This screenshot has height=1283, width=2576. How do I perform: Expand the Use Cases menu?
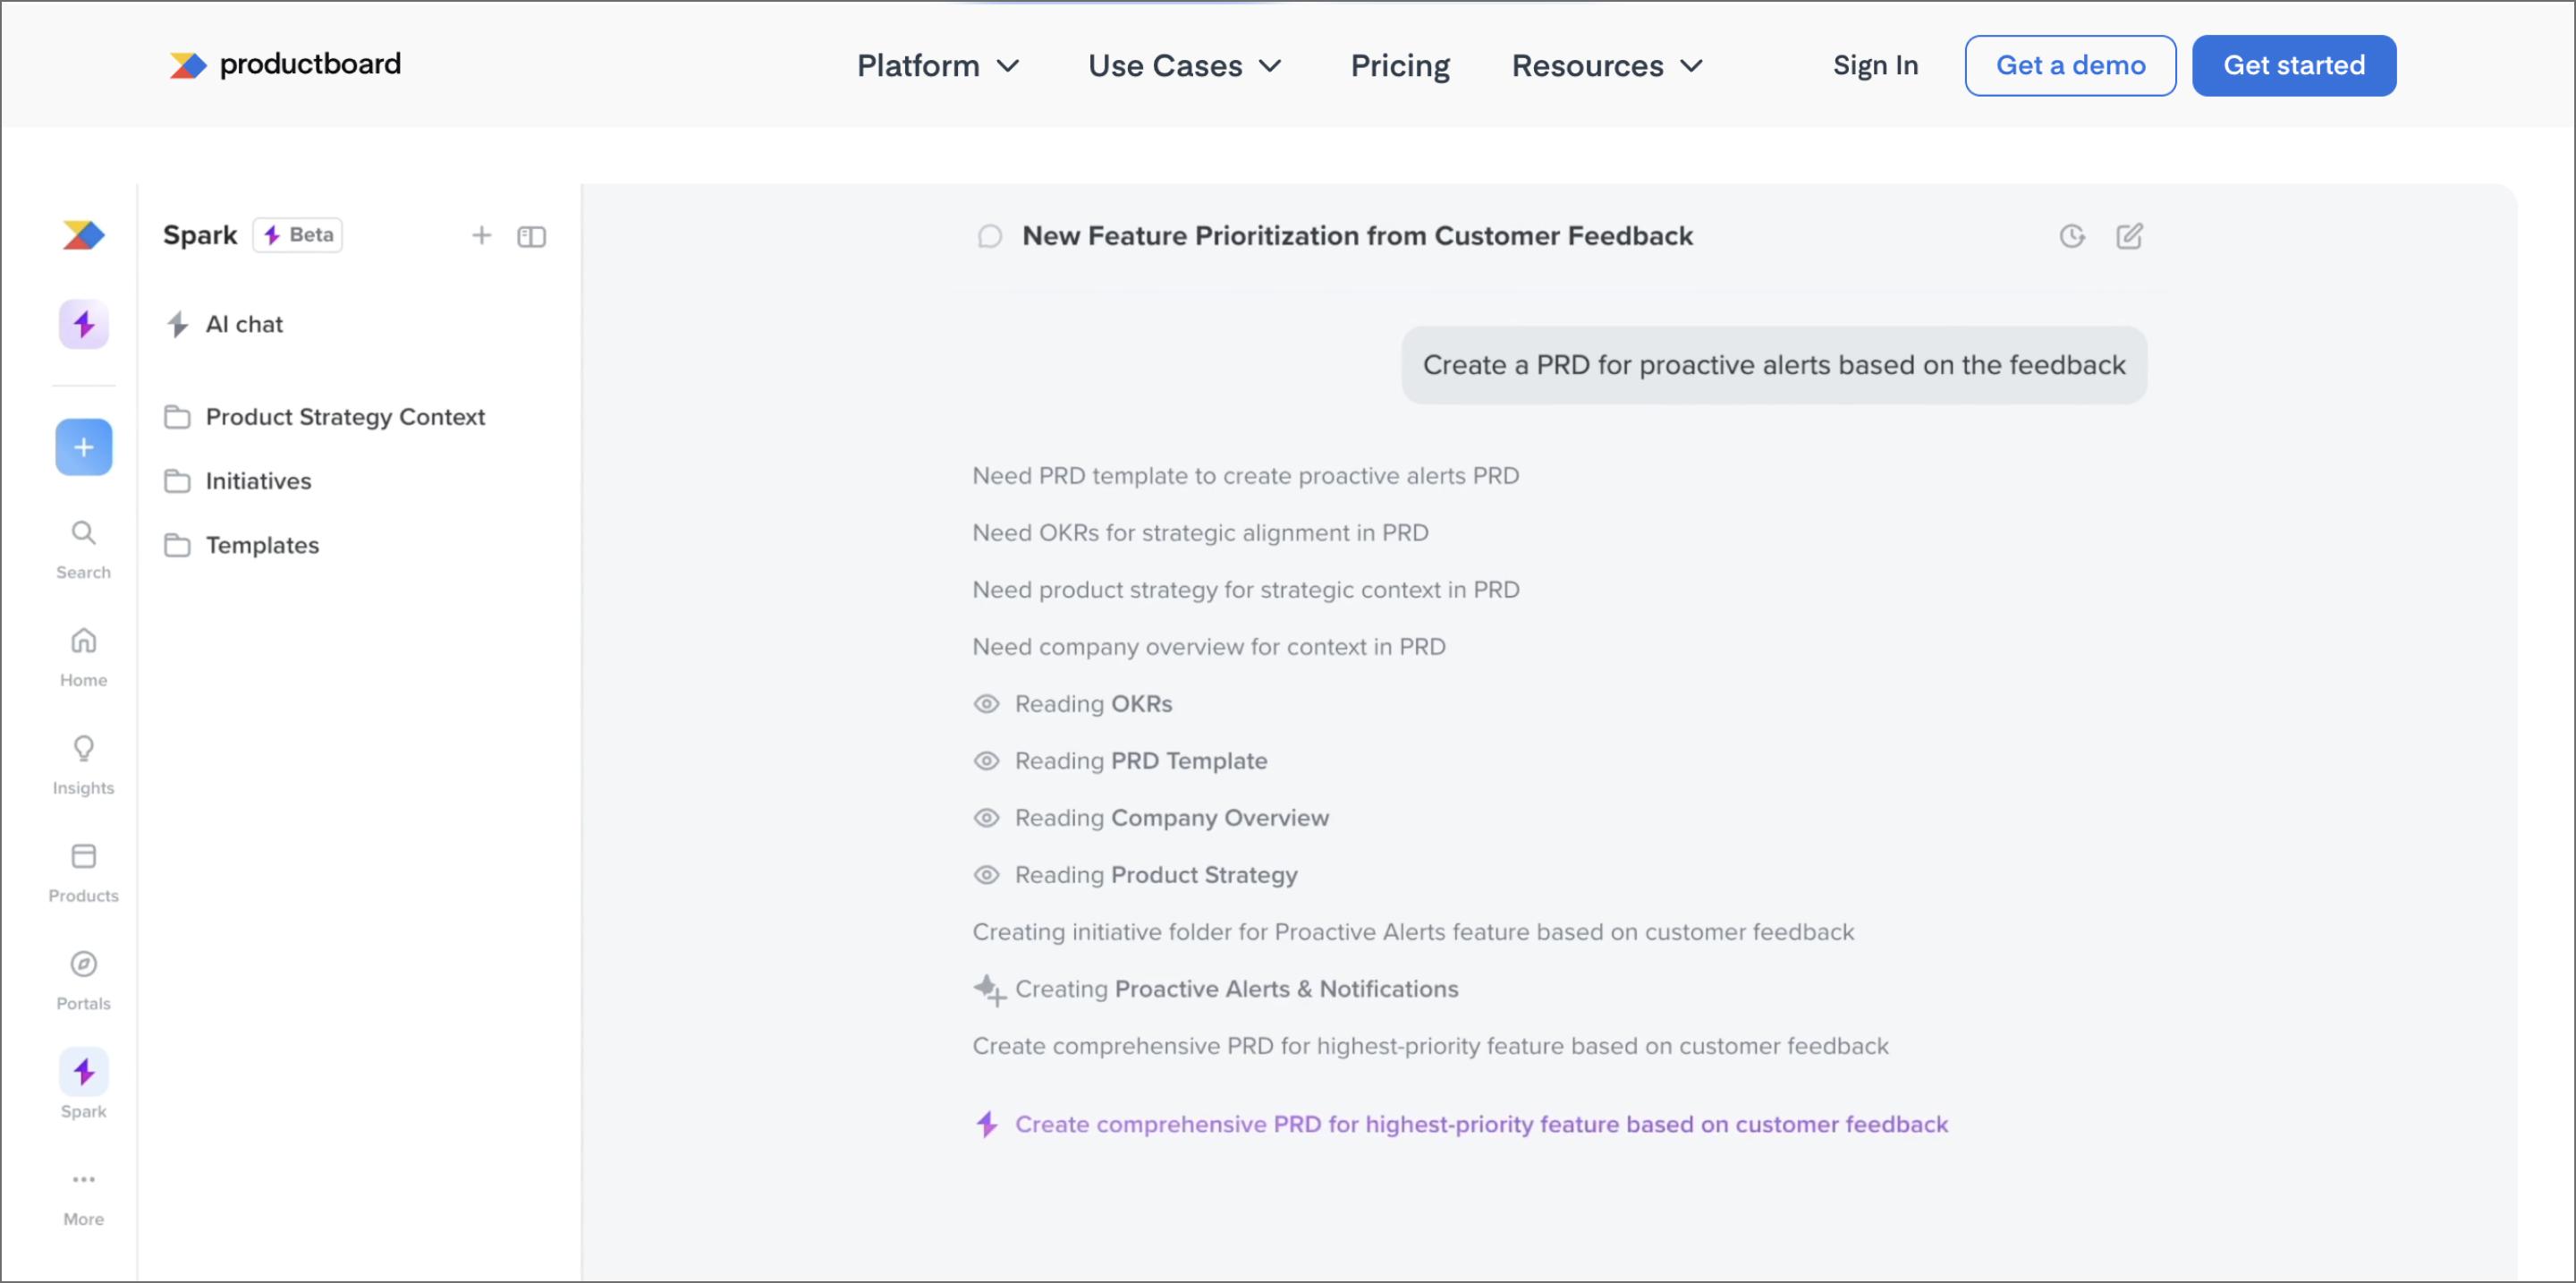(x=1185, y=66)
